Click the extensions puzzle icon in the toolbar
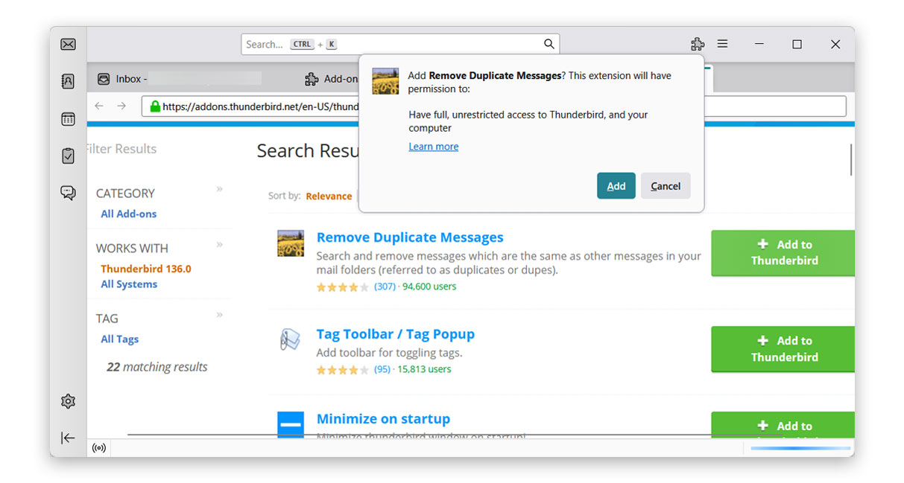The width and height of the screenshot is (904, 483). coord(697,44)
